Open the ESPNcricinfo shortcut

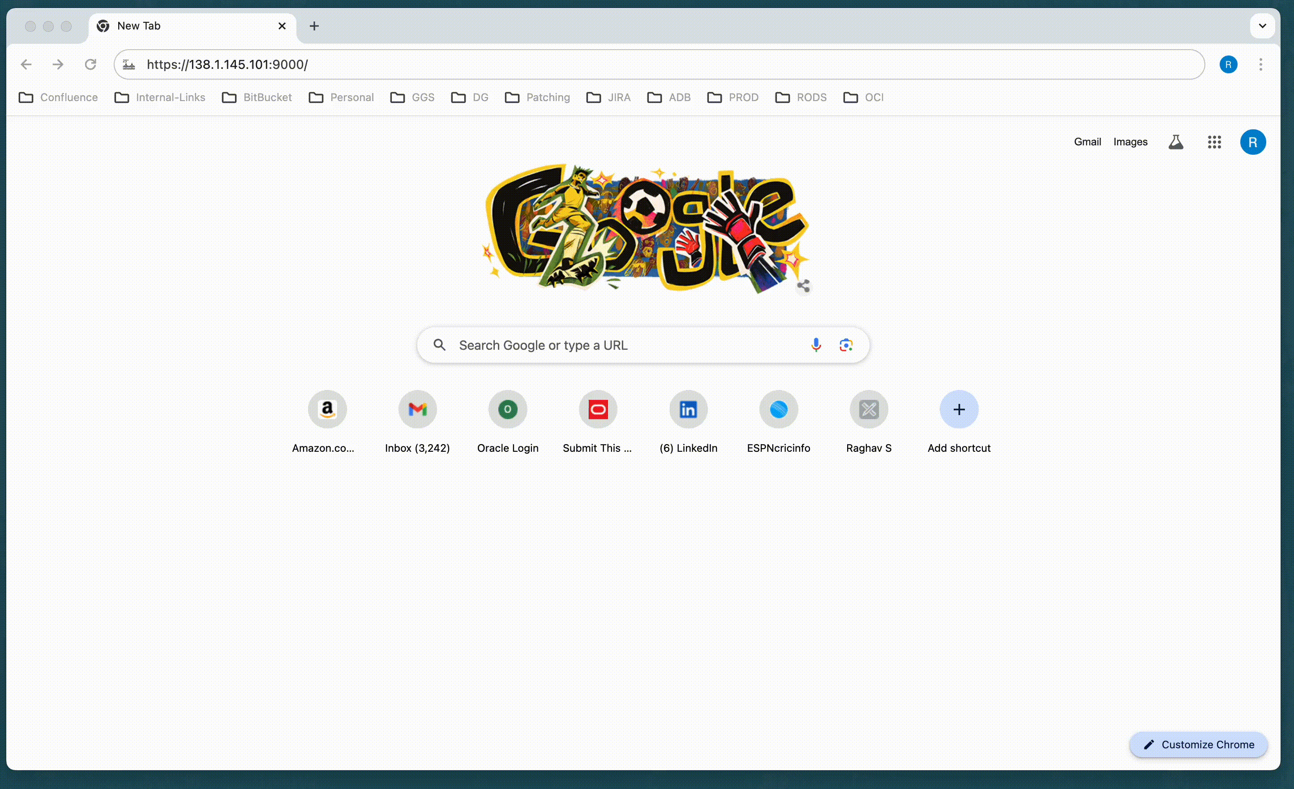pos(778,409)
